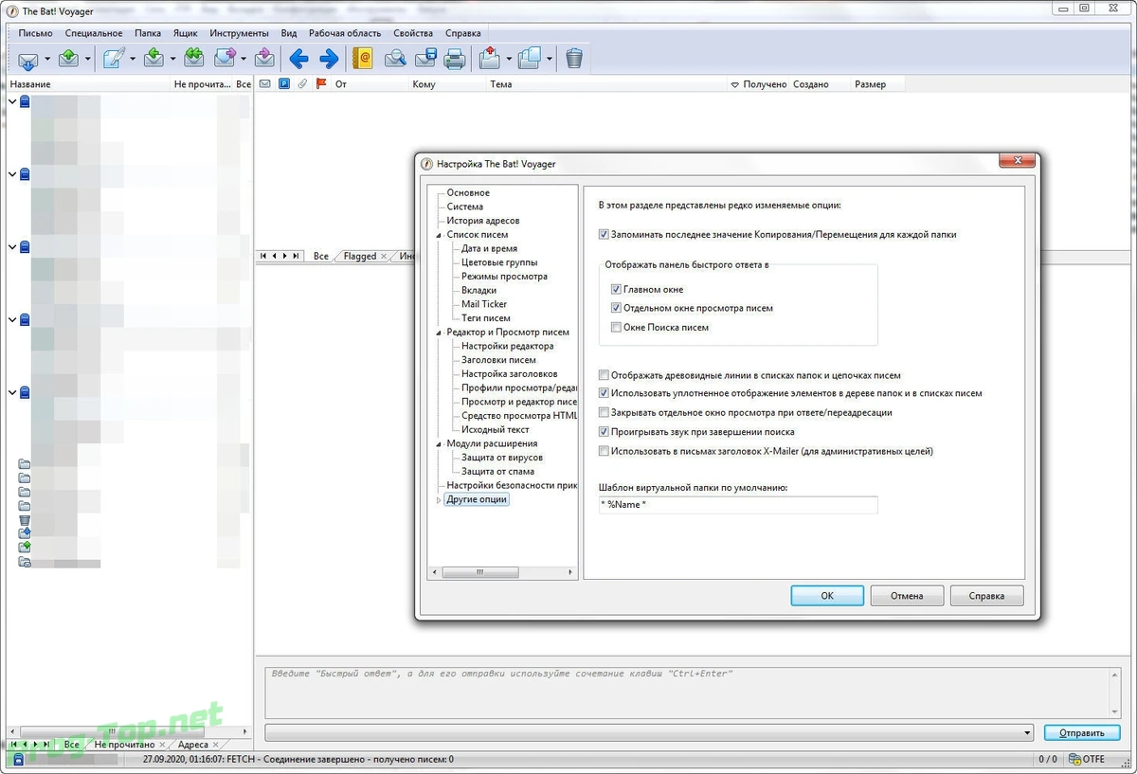Click the save message floppy envelope icon
Image resolution: width=1137 pixels, height=774 pixels.
pyautogui.click(x=425, y=59)
